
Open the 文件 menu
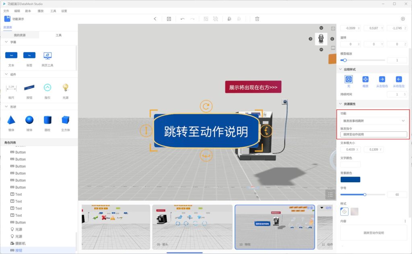pyautogui.click(x=6, y=11)
